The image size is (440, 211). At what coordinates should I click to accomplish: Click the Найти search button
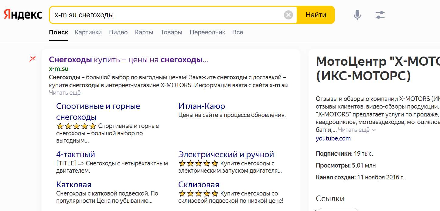pos(316,15)
